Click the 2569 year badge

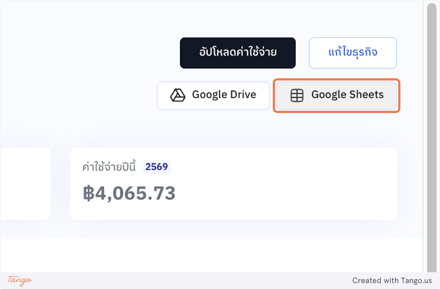[x=156, y=167]
